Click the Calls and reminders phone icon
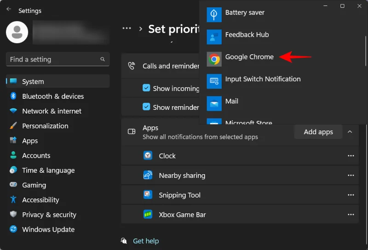Image resolution: width=368 pixels, height=250 pixels. coord(132,66)
